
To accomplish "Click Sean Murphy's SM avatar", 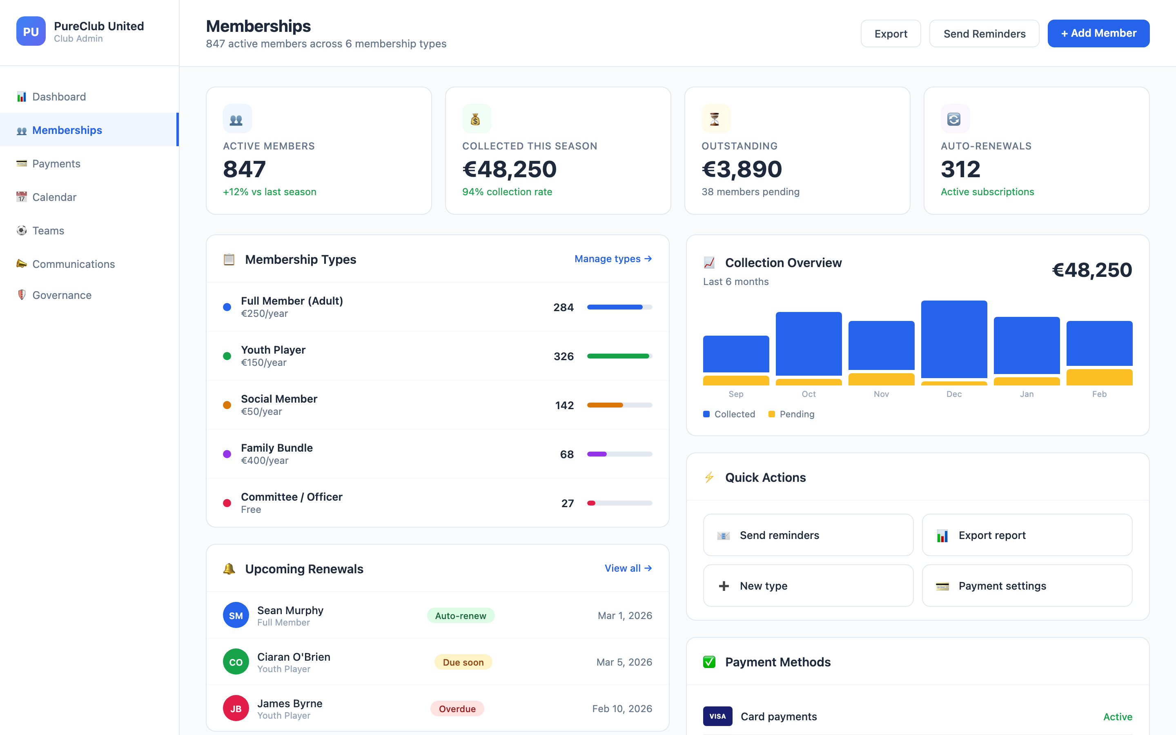I will point(236,615).
